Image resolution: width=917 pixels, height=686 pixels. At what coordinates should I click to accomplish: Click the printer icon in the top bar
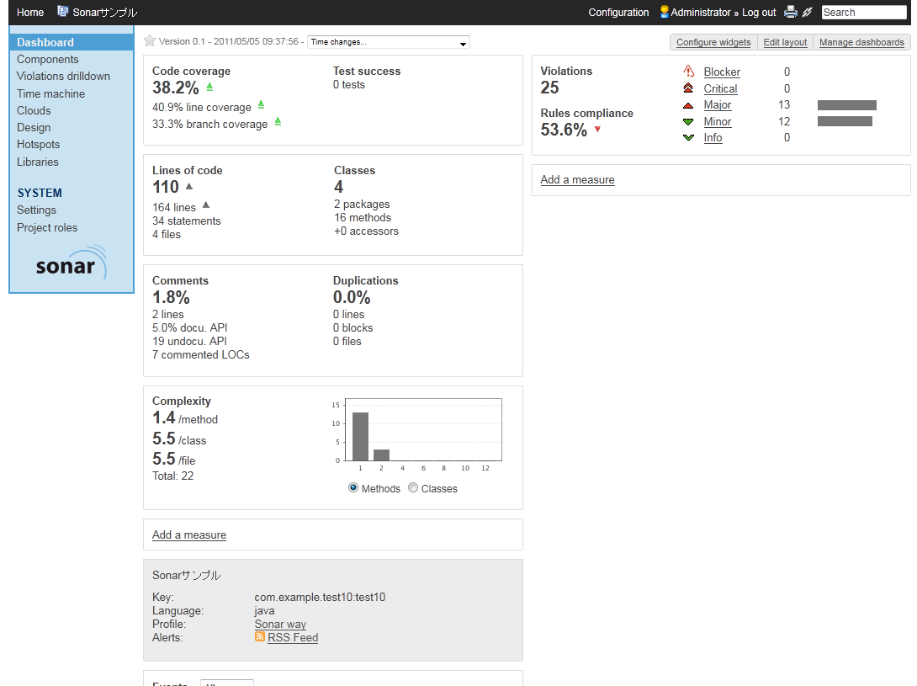(x=791, y=12)
